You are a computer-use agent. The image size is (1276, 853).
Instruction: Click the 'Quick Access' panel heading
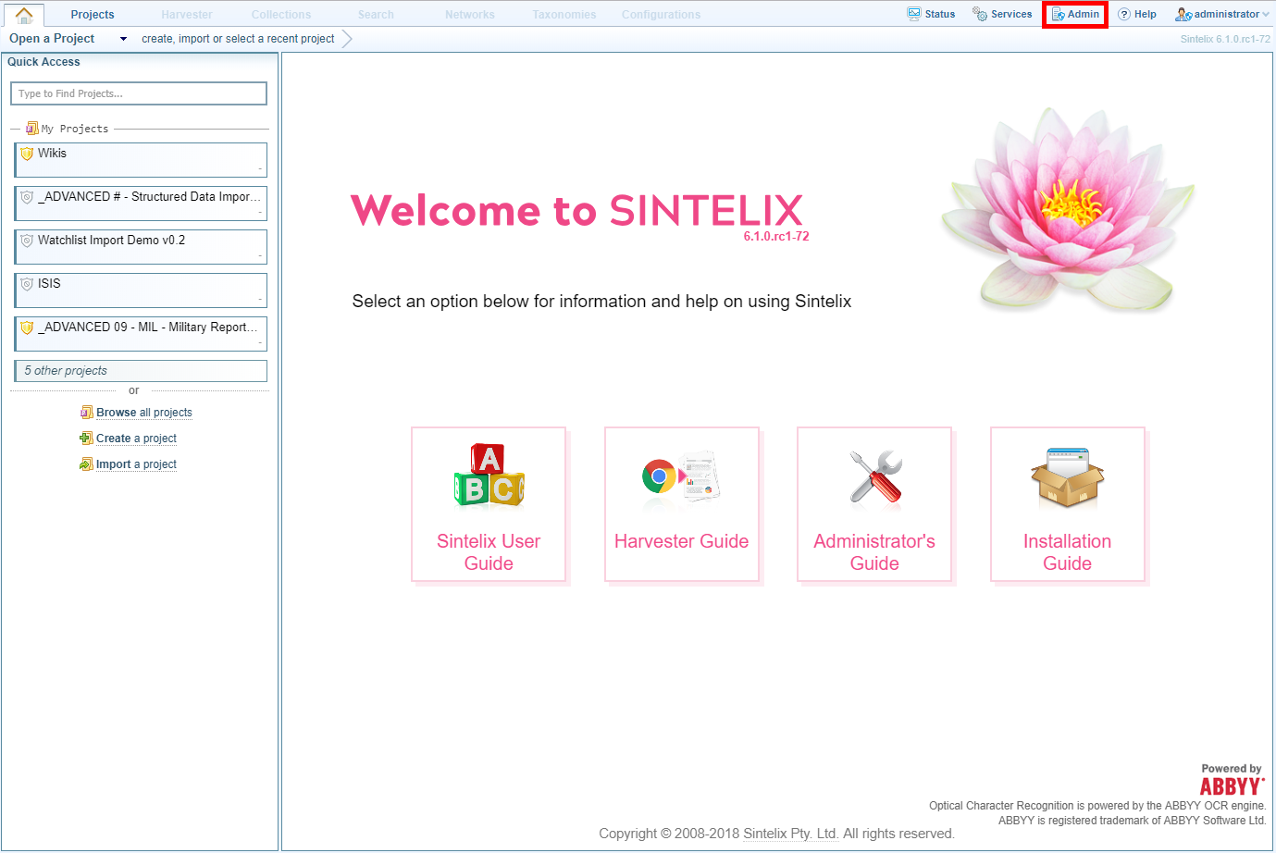pos(43,62)
